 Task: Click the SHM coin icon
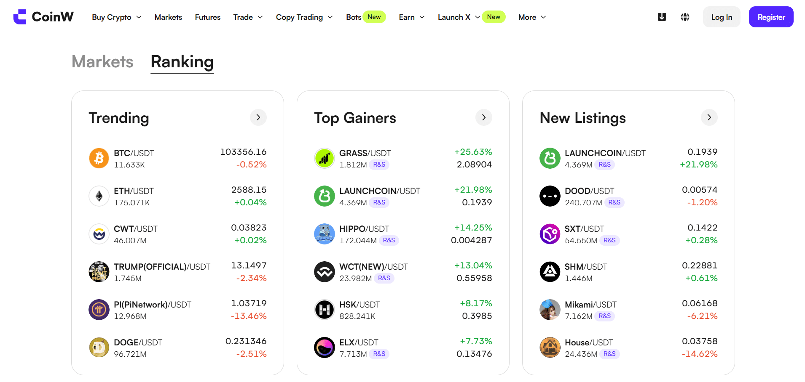(550, 272)
